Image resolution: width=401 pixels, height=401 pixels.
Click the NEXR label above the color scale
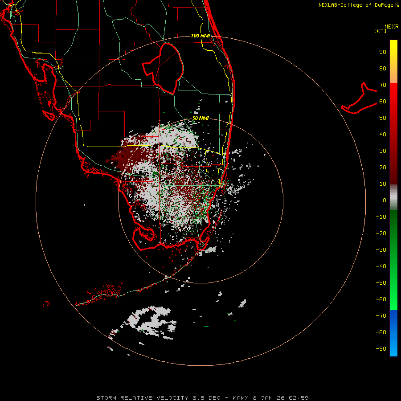coord(391,27)
